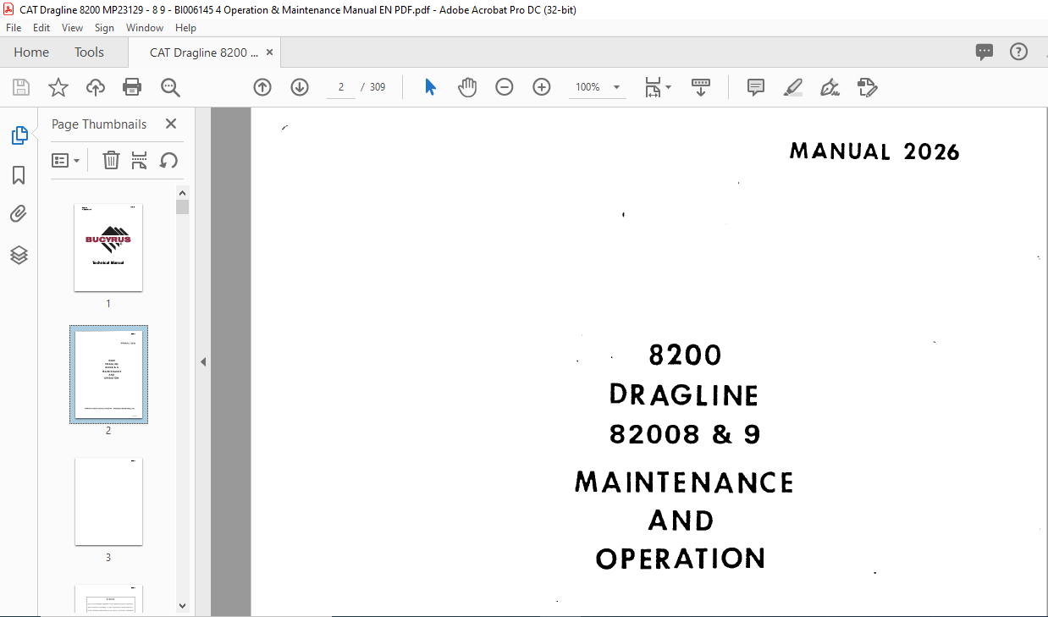This screenshot has height=617, width=1048.
Task: Go to next page with the down arrow
Action: point(300,87)
